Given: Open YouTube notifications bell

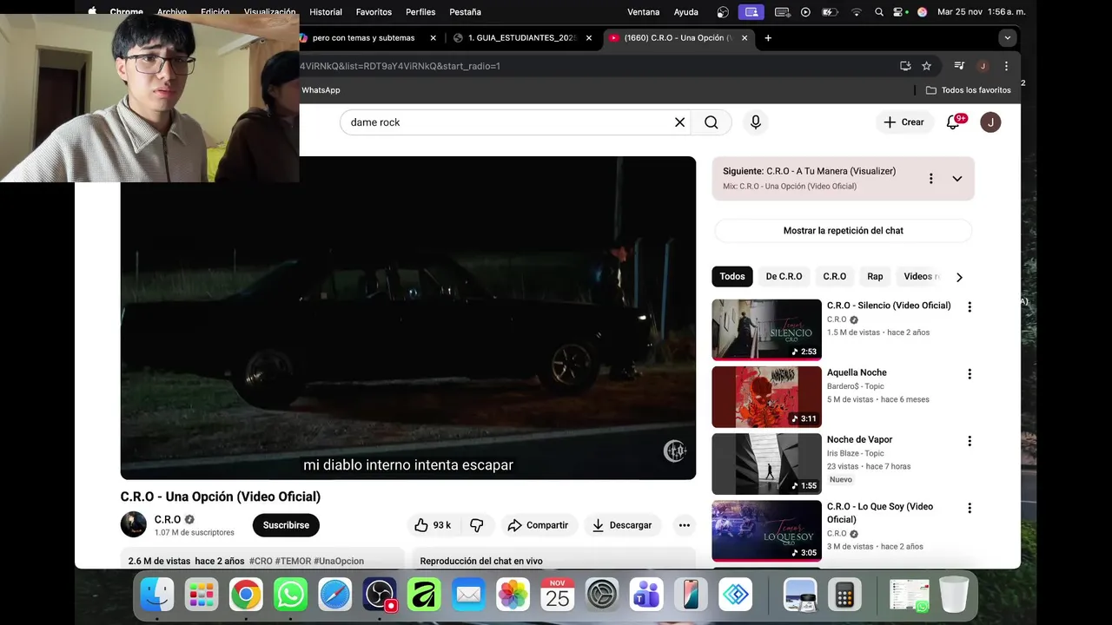Looking at the screenshot, I should (x=953, y=122).
